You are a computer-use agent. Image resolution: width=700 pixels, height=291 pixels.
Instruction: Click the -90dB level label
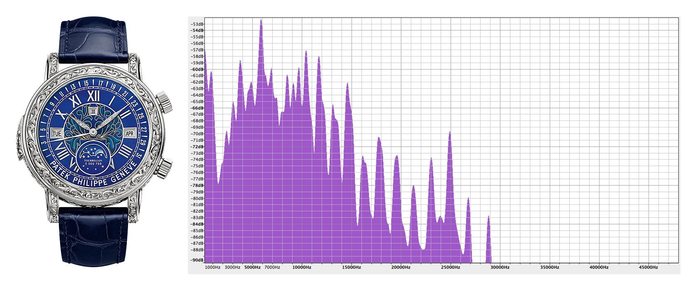(x=197, y=260)
